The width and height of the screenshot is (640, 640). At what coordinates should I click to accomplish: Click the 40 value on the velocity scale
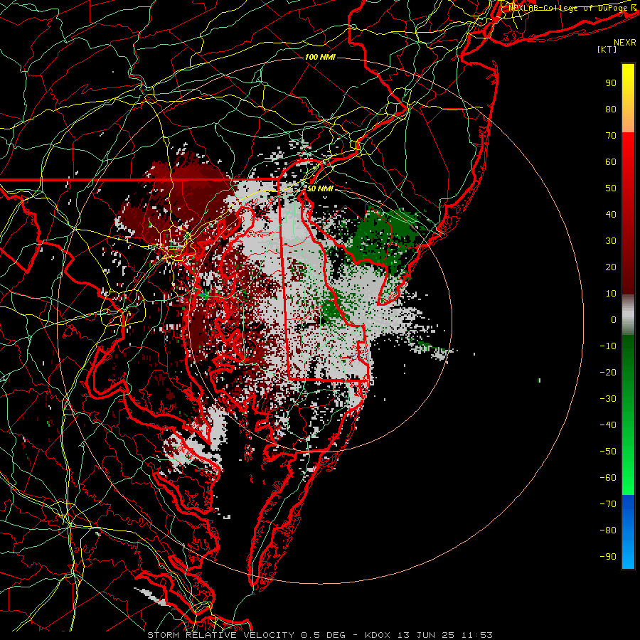pyautogui.click(x=611, y=215)
